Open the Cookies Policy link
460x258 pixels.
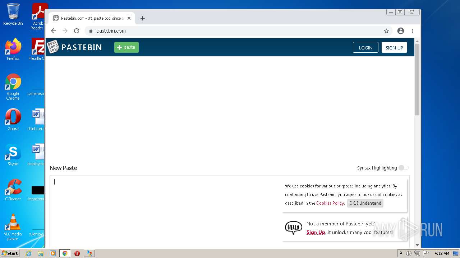pyautogui.click(x=330, y=203)
